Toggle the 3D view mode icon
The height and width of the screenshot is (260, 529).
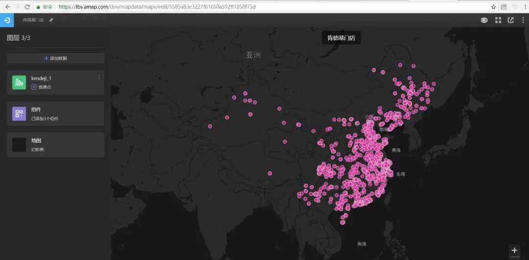pos(484,20)
